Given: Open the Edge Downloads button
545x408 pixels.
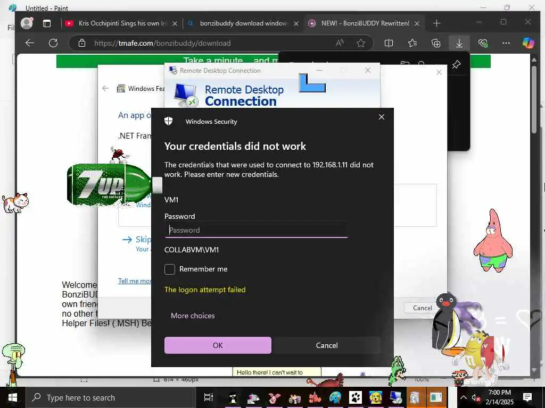Looking at the screenshot, I should [459, 43].
